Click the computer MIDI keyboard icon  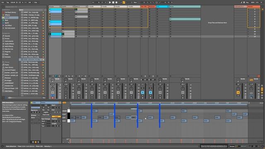point(244,2)
